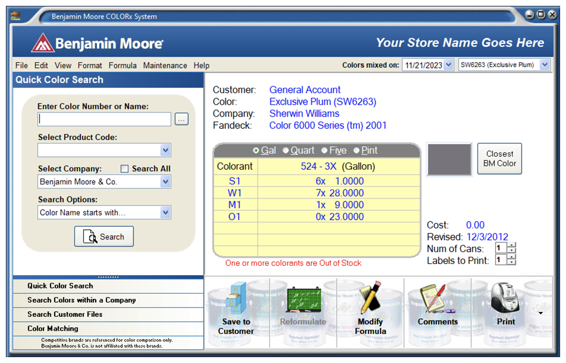Open the View menu
The height and width of the screenshot is (363, 566).
pos(63,65)
